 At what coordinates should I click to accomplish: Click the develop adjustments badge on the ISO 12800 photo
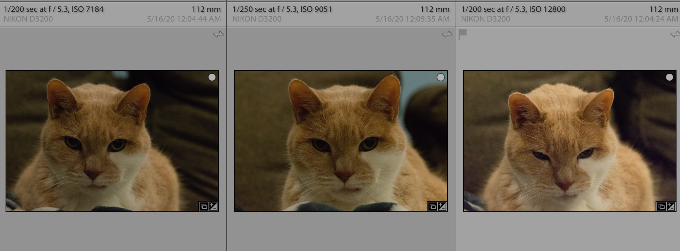671,207
